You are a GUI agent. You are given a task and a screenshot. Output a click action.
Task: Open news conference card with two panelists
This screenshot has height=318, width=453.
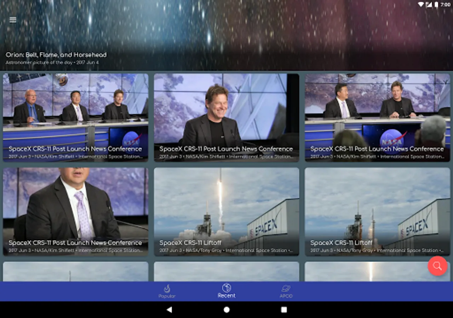coord(378,118)
